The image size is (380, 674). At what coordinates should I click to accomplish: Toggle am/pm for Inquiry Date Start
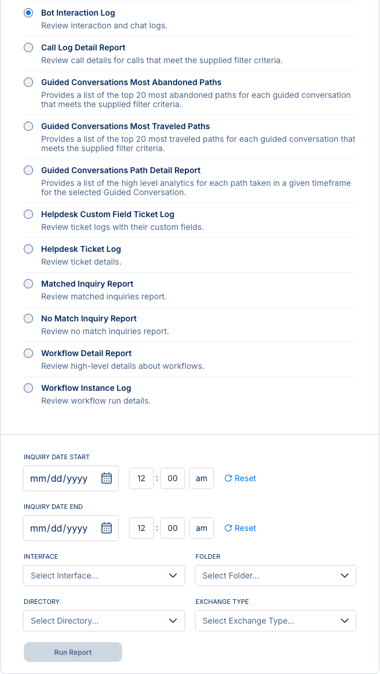pyautogui.click(x=202, y=478)
